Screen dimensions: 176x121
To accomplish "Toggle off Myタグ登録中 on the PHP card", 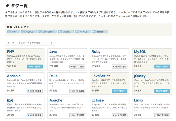I will coord(35,67).
